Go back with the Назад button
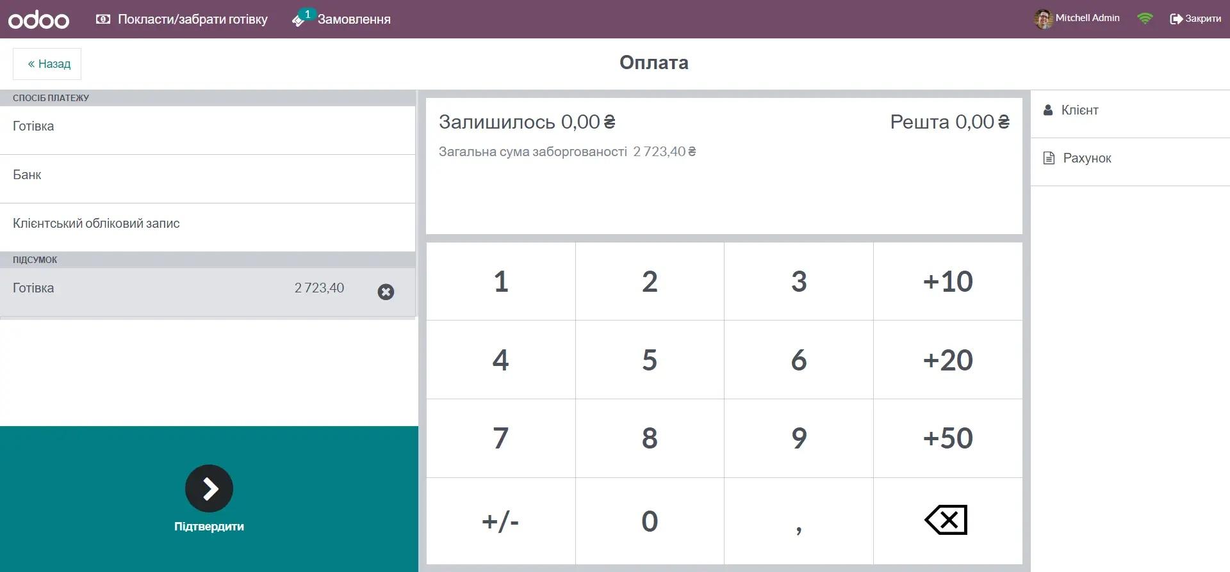1230x572 pixels. pyautogui.click(x=47, y=64)
